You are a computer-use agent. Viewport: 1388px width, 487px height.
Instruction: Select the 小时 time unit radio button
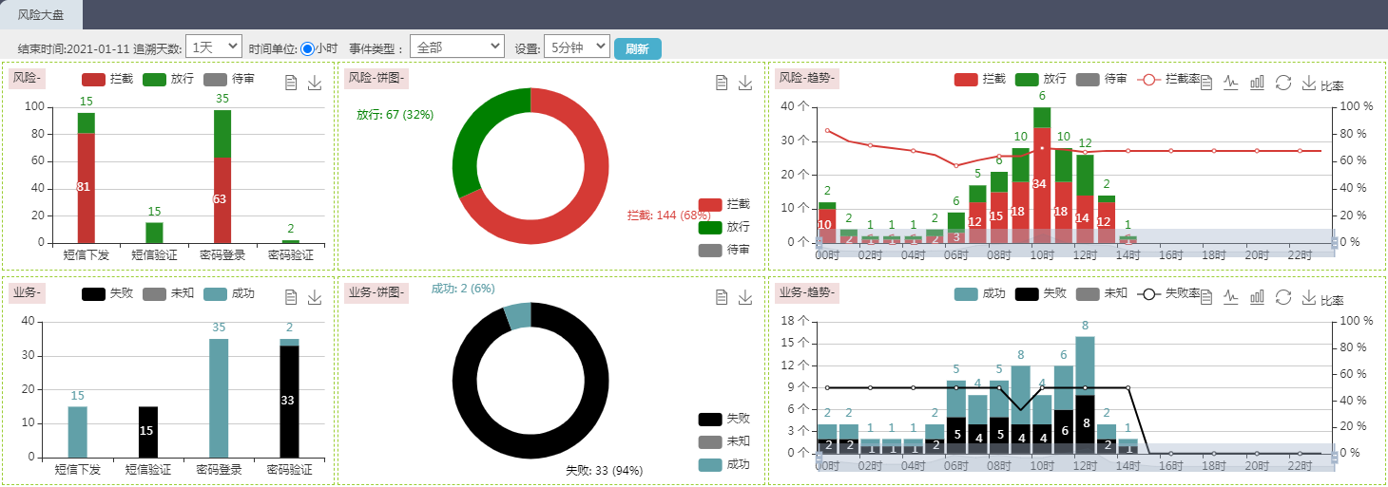(x=308, y=48)
